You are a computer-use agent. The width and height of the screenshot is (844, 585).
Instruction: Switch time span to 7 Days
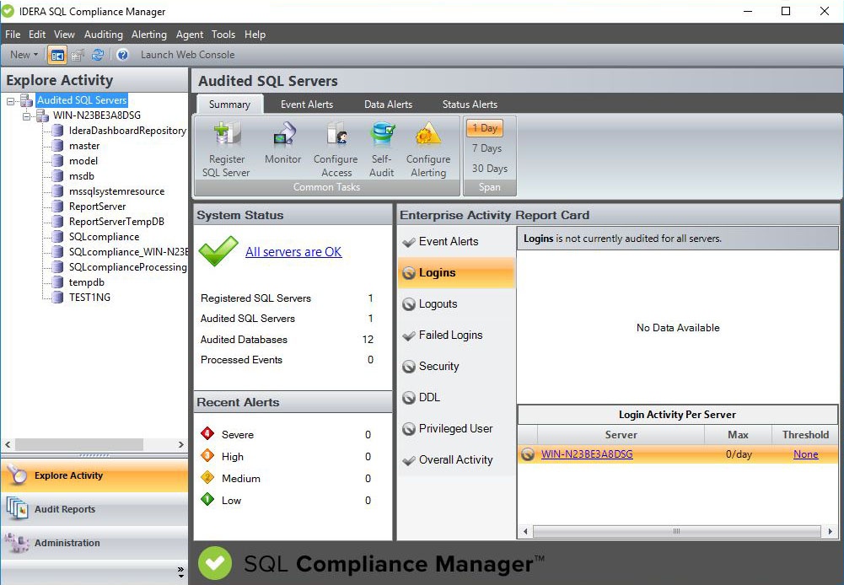487,148
